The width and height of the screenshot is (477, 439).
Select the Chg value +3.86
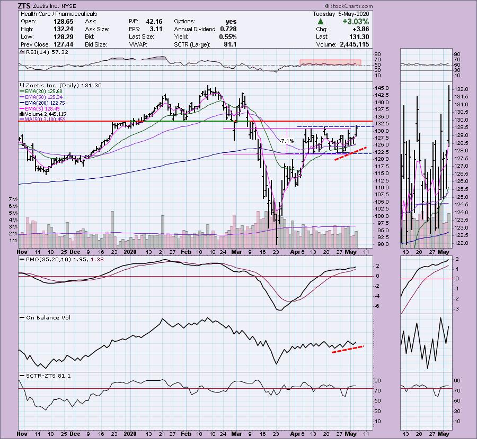pyautogui.click(x=361, y=29)
